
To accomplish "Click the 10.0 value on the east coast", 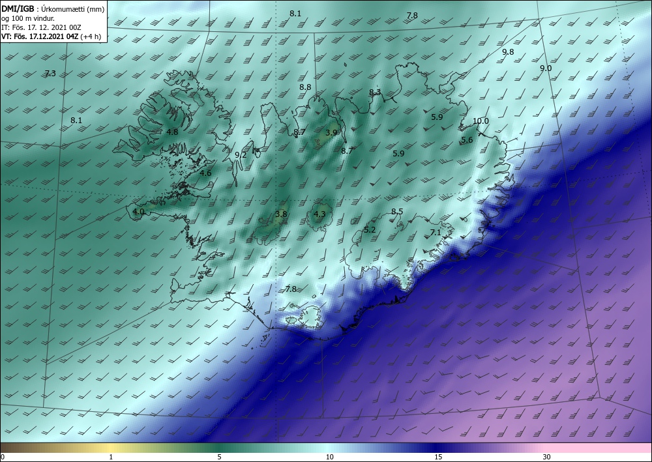I will point(481,121).
